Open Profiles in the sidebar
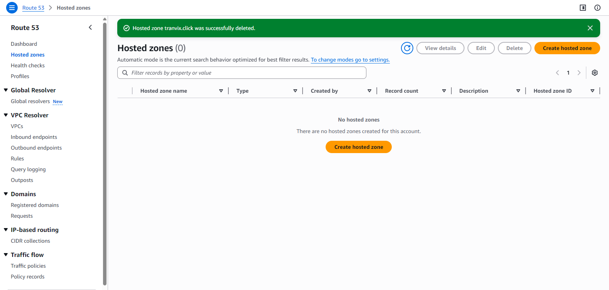Image resolution: width=609 pixels, height=290 pixels. point(20,76)
